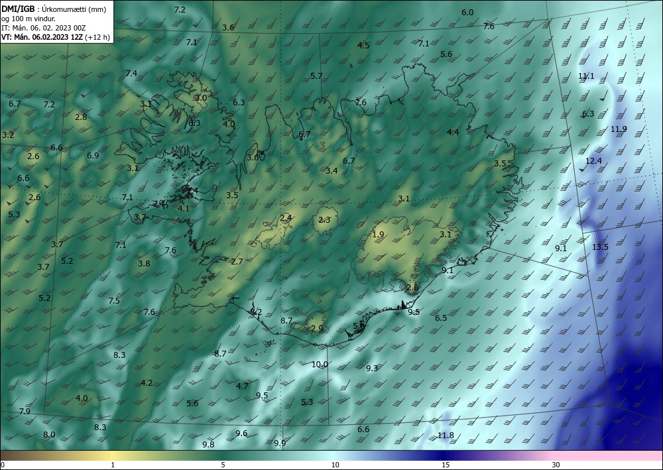Click the '10' tick on the colour scale
The width and height of the screenshot is (663, 470).
coord(335,465)
